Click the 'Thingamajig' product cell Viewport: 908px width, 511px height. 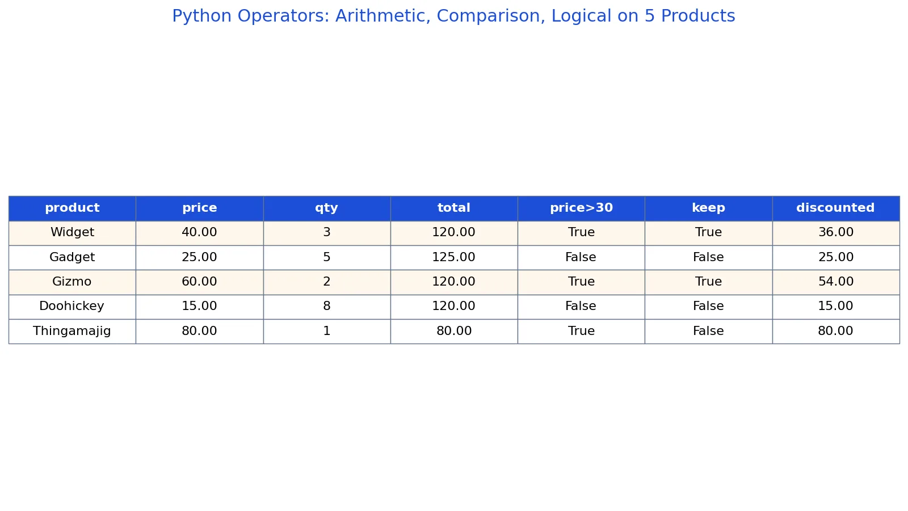click(72, 331)
